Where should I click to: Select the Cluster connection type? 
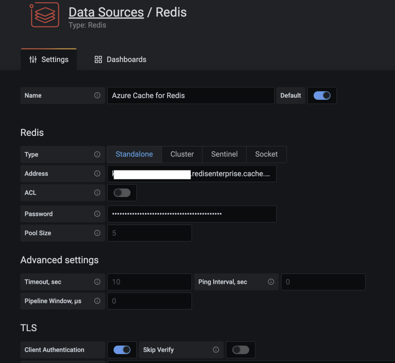coord(182,154)
